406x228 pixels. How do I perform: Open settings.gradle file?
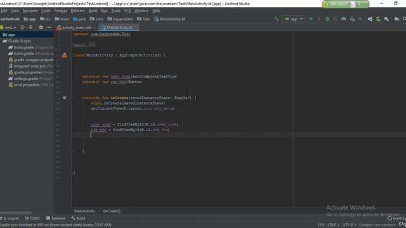(x=30, y=79)
